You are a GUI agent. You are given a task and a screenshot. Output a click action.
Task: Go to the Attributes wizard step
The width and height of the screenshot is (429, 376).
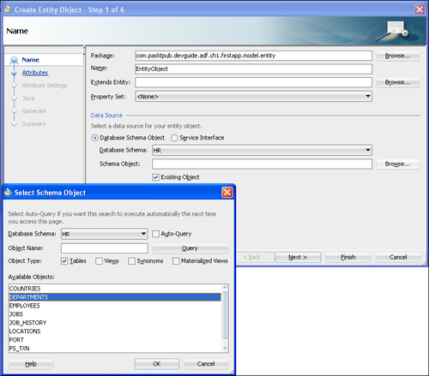(x=35, y=73)
